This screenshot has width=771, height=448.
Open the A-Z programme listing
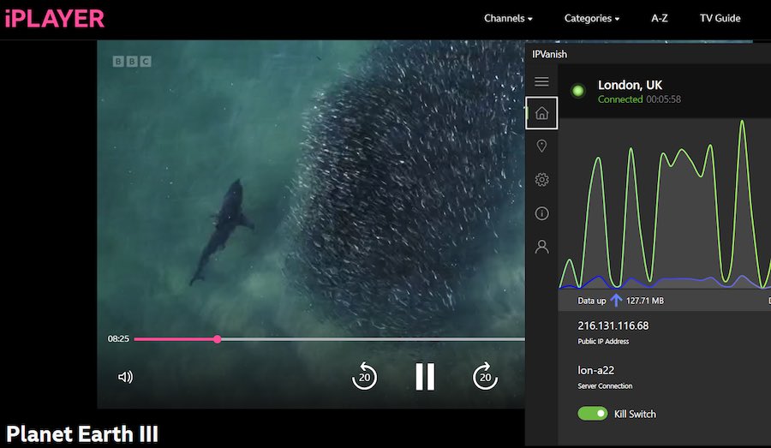coord(659,18)
